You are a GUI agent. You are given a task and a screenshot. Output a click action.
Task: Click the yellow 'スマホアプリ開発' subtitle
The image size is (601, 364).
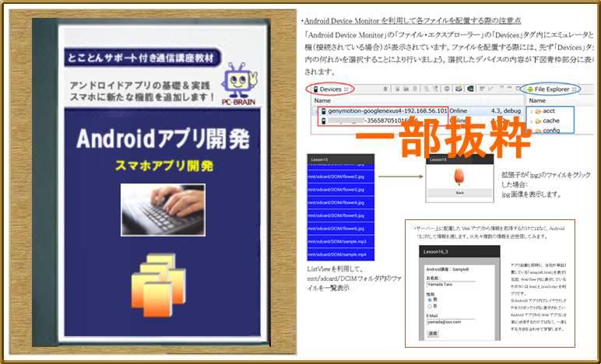pyautogui.click(x=164, y=166)
